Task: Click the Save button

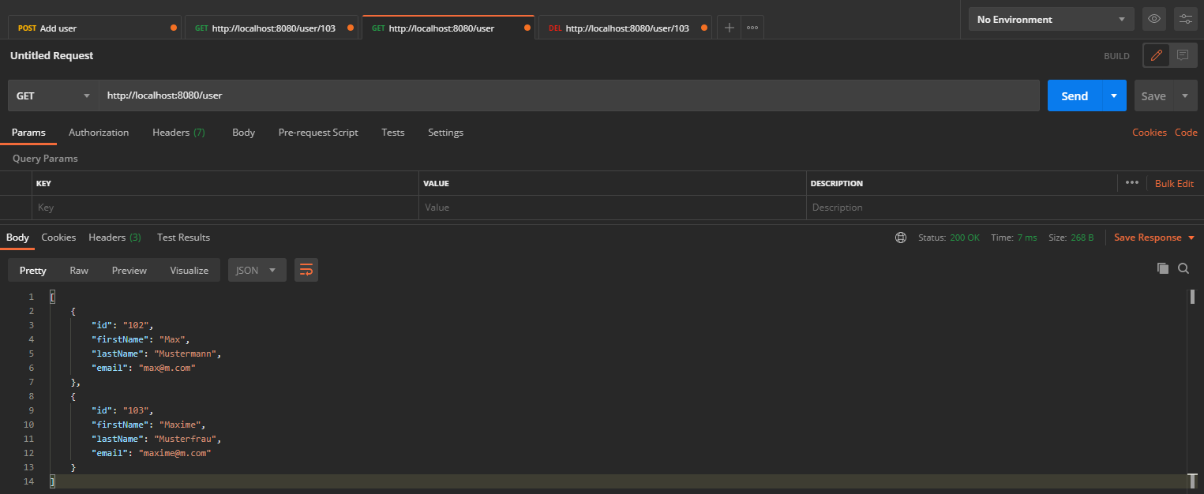Action: (x=1153, y=95)
